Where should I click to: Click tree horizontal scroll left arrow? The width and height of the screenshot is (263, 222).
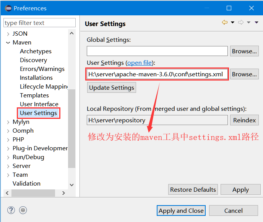coord(7,193)
